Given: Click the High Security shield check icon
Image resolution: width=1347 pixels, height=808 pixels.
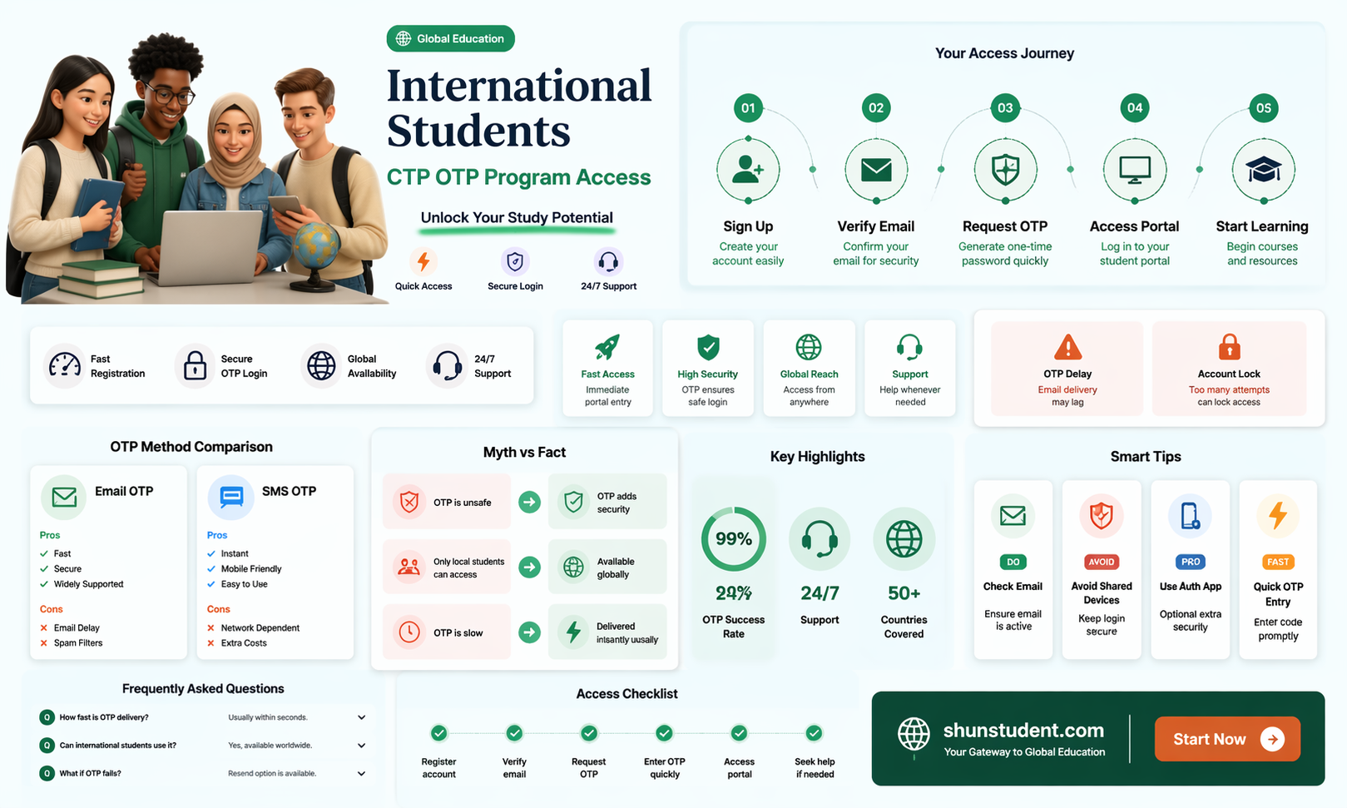Looking at the screenshot, I should [708, 346].
